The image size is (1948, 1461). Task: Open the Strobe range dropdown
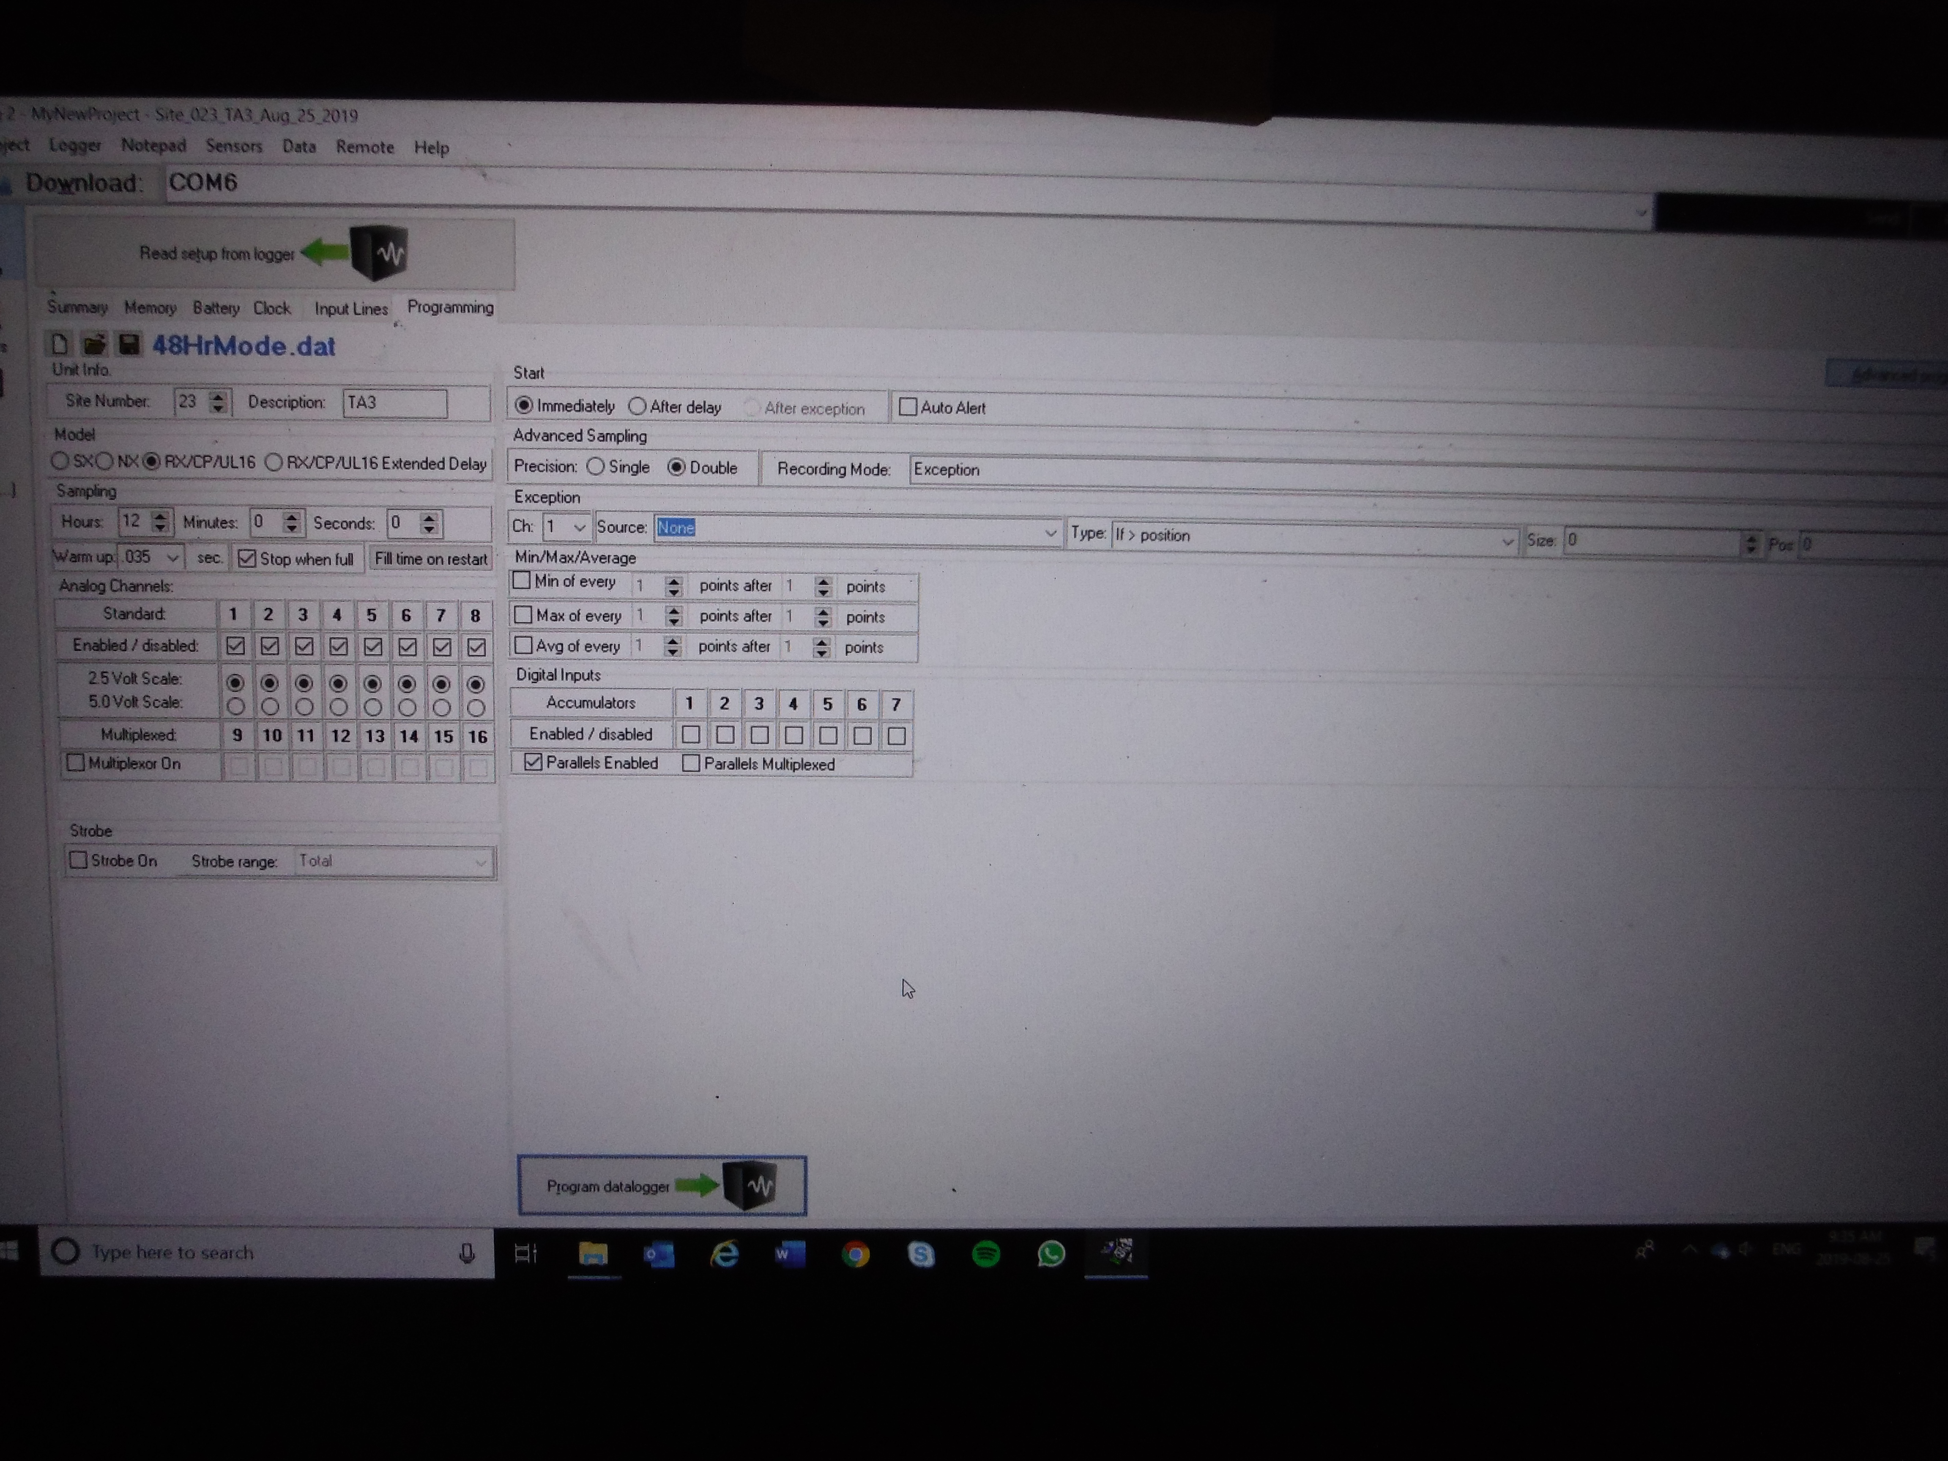tap(481, 862)
